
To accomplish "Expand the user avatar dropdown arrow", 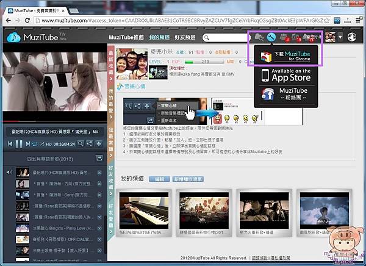I will point(340,38).
